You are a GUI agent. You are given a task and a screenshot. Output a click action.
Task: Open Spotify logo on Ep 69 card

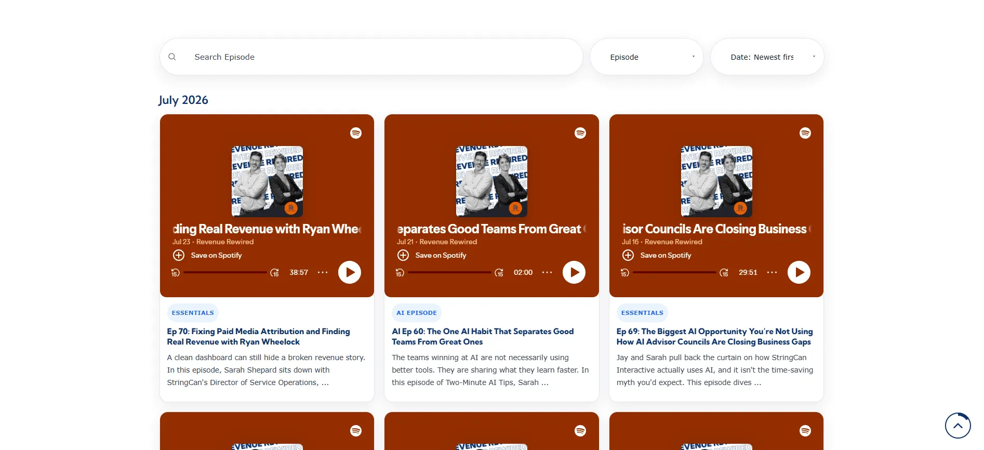[805, 133]
